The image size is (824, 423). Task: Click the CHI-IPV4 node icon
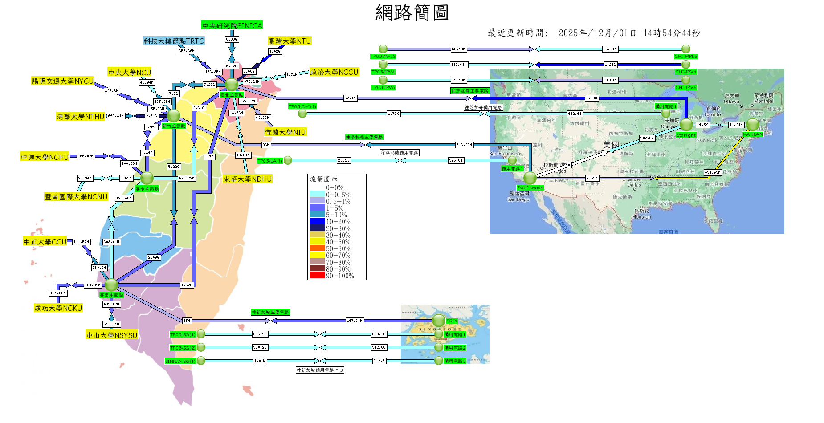[686, 65]
